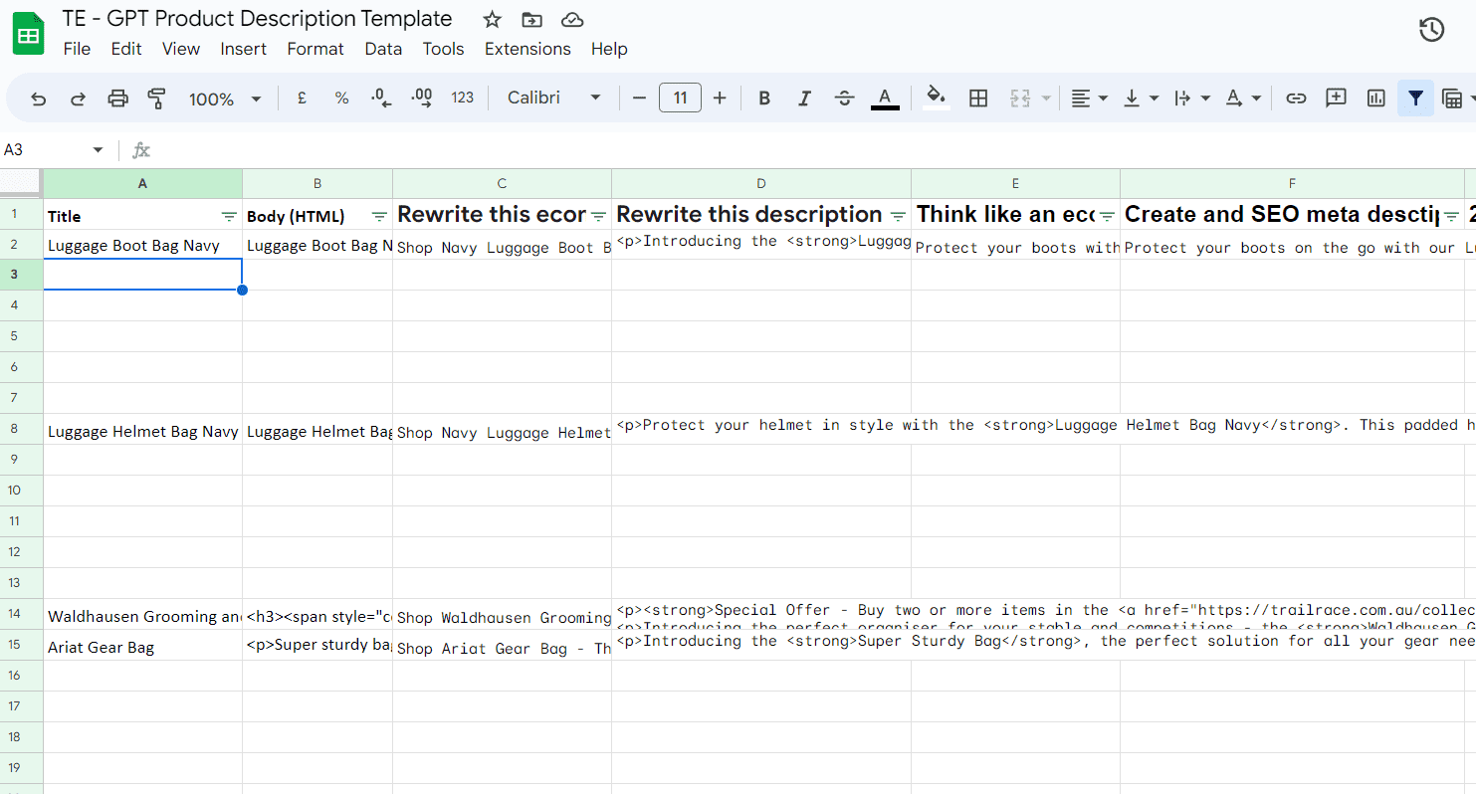Screen dimensions: 1476x794
Task: Format as currency with pound icon
Action: 302,98
